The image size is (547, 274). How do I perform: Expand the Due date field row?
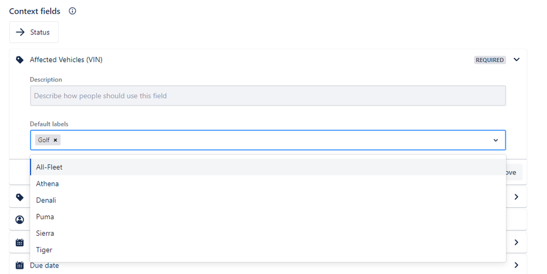517,265
